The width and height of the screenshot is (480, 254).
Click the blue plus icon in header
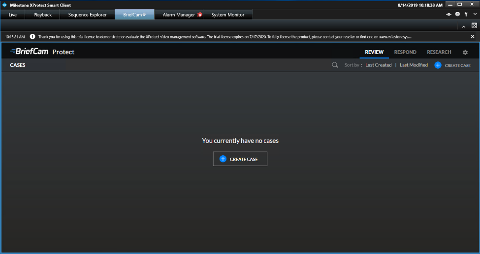tap(438, 65)
